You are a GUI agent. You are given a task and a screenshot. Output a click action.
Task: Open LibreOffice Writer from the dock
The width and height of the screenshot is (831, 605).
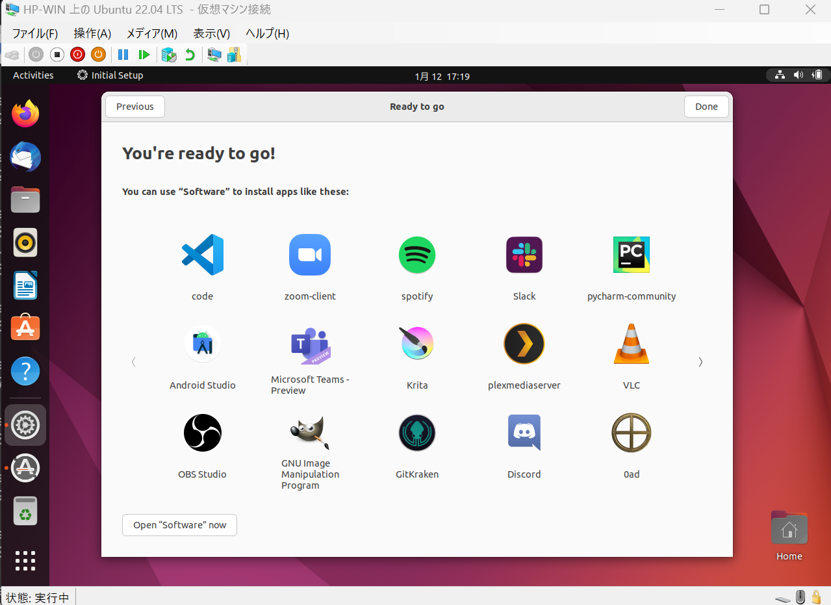[25, 286]
